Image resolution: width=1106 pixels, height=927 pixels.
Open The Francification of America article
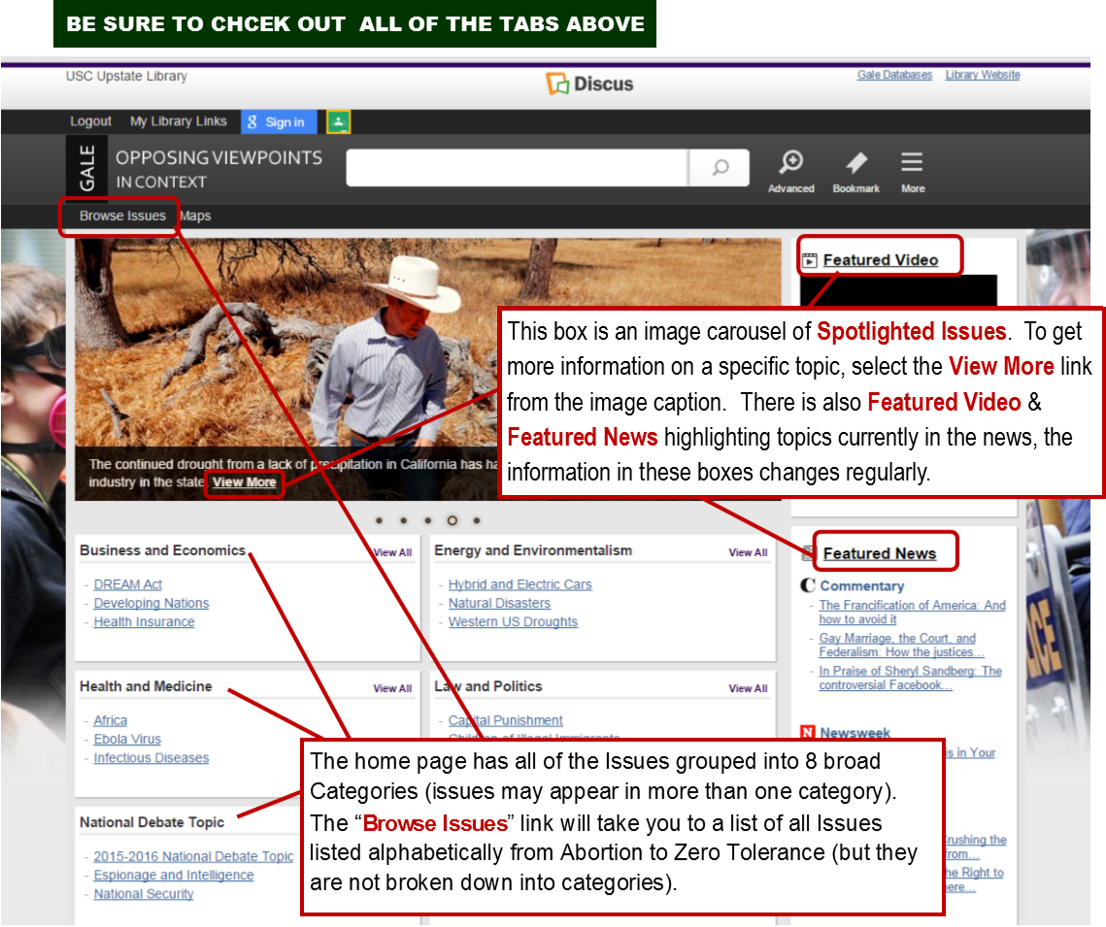(x=912, y=612)
